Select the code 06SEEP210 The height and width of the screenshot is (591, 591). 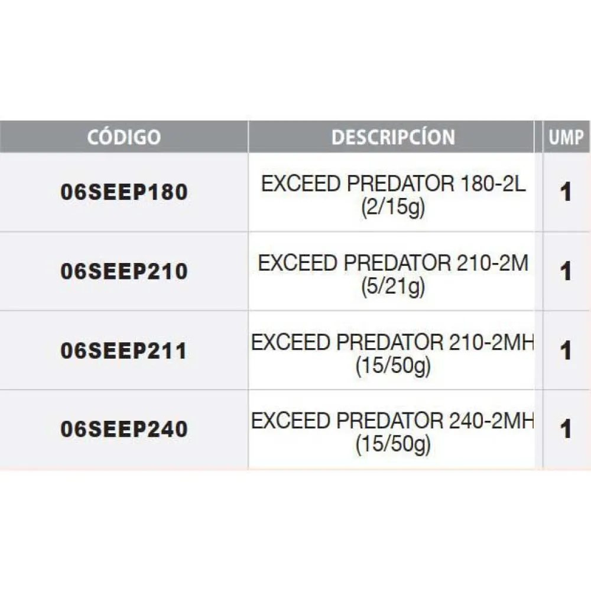coord(124,271)
